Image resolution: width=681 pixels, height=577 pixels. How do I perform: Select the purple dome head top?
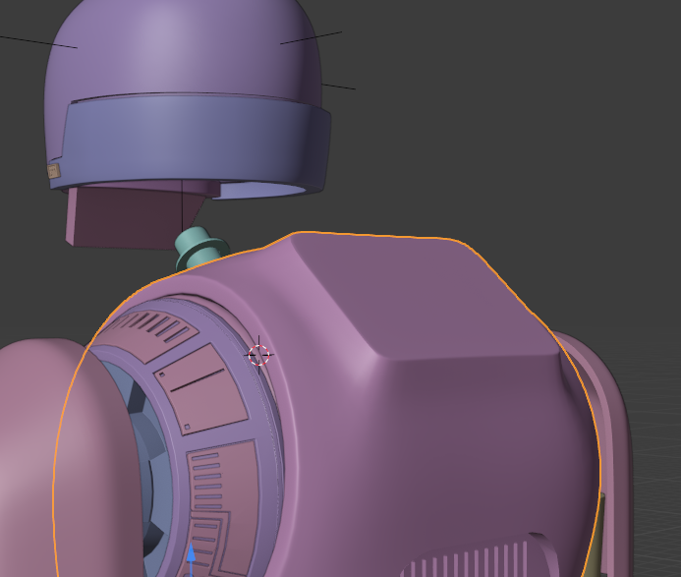point(183,50)
